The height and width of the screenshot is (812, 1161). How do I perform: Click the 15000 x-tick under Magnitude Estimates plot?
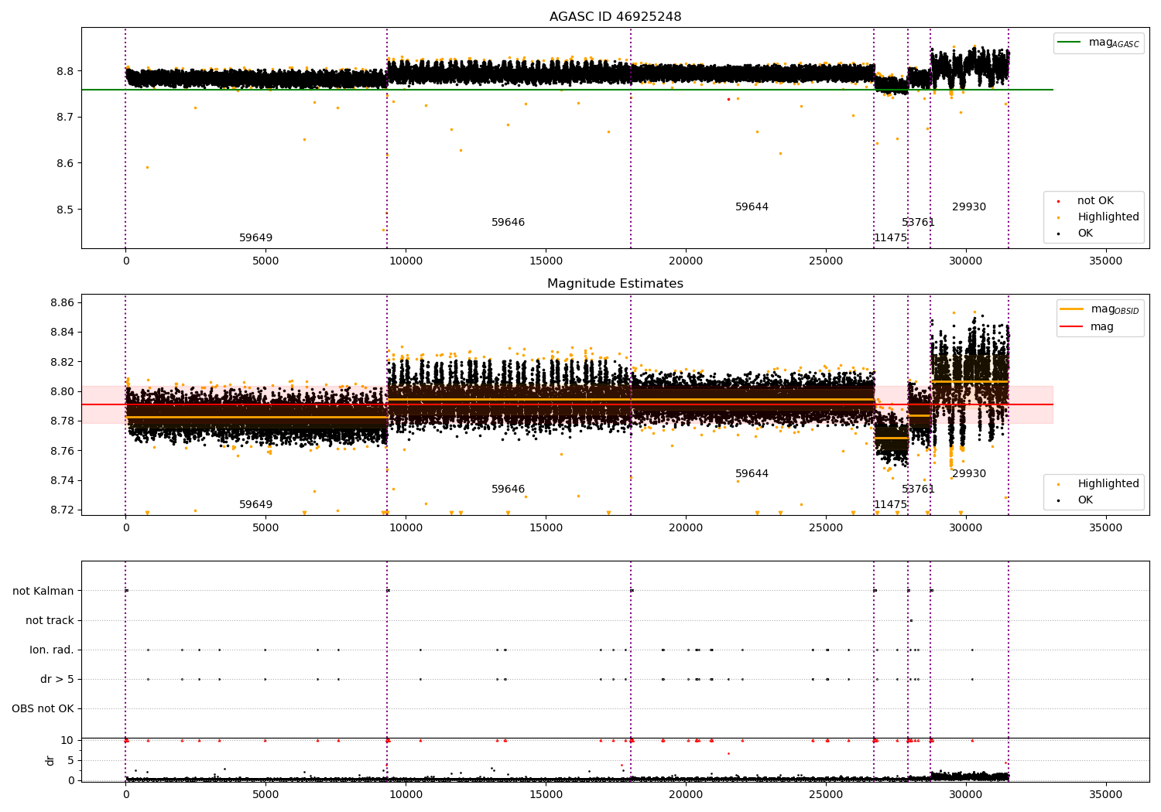click(546, 528)
